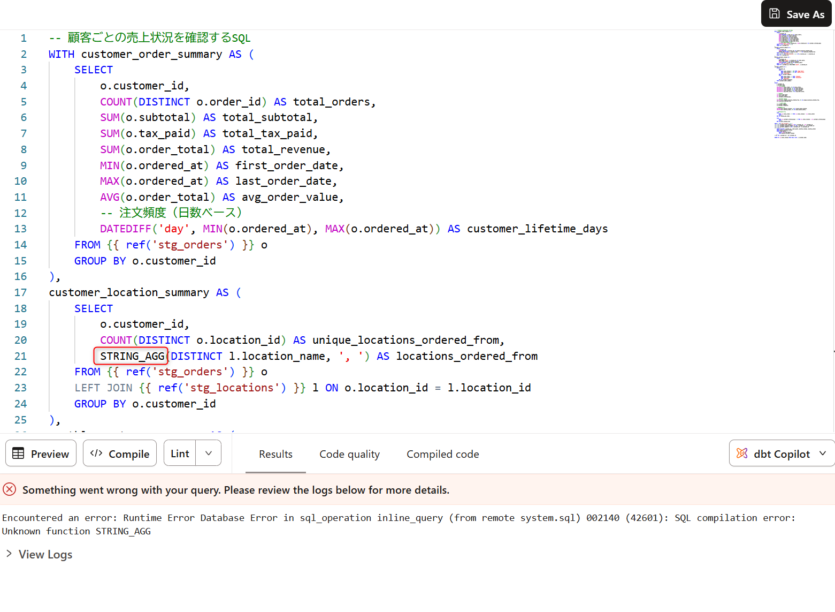Switch to the Code quality tab

coord(349,454)
